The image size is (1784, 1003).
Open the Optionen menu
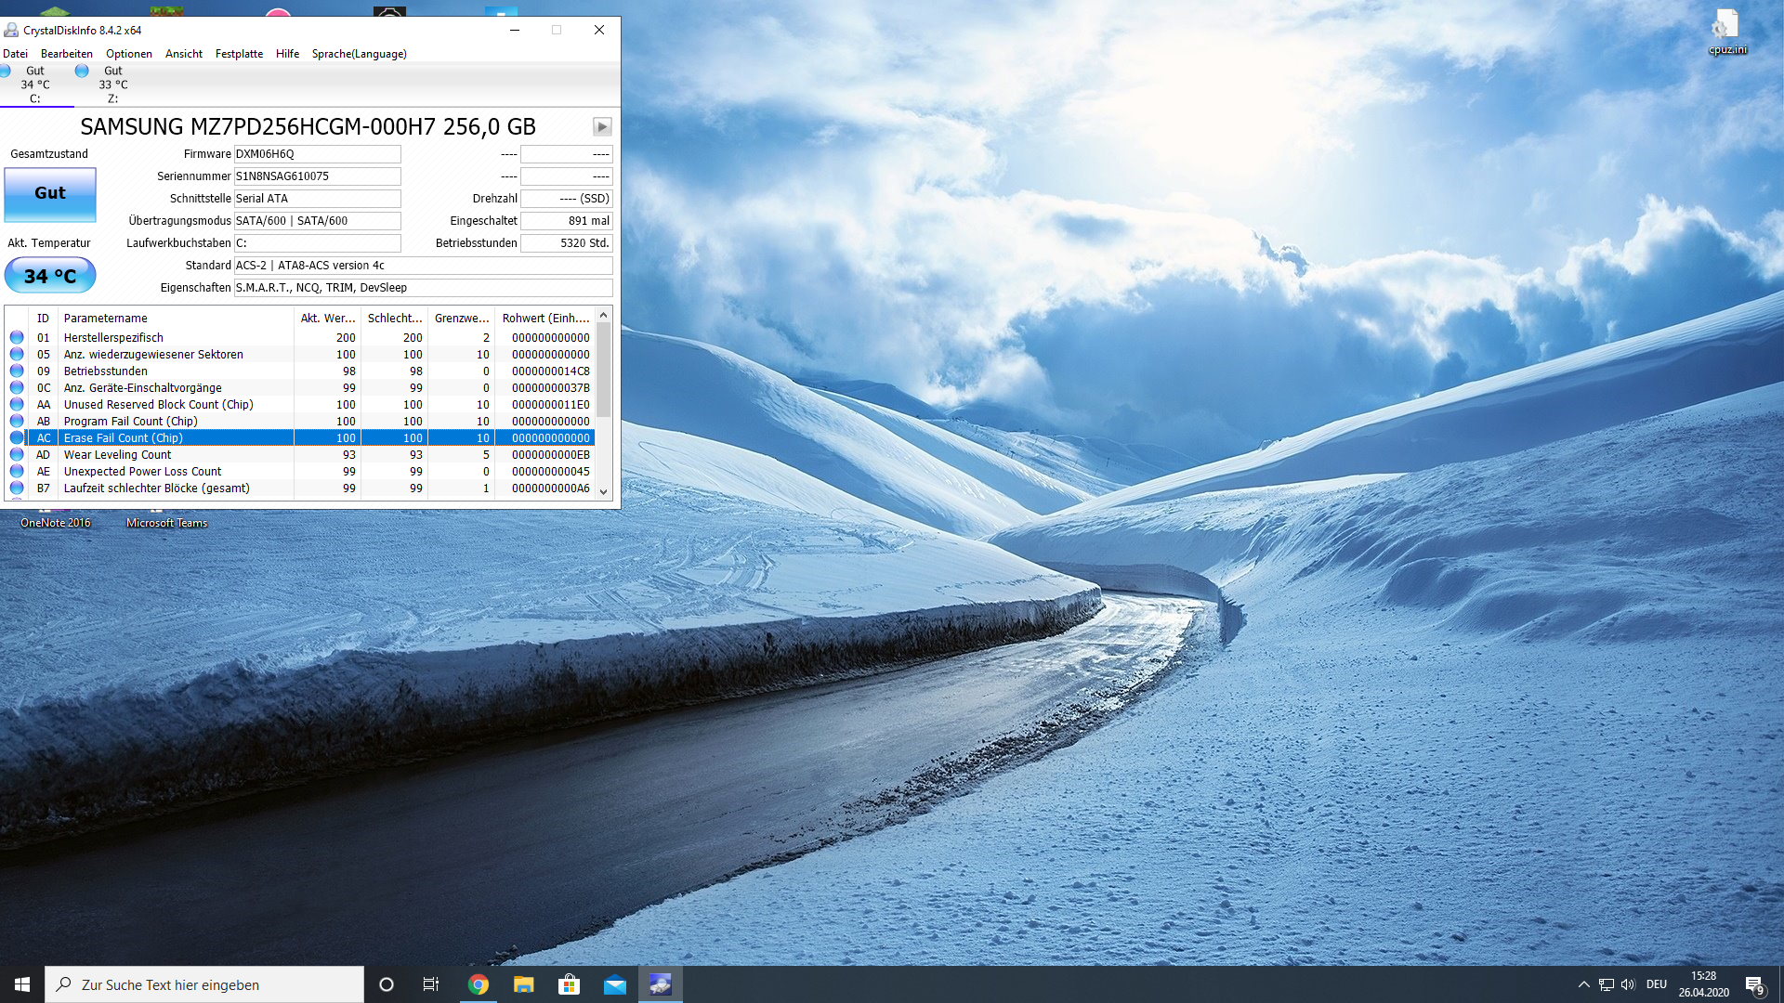click(x=128, y=54)
